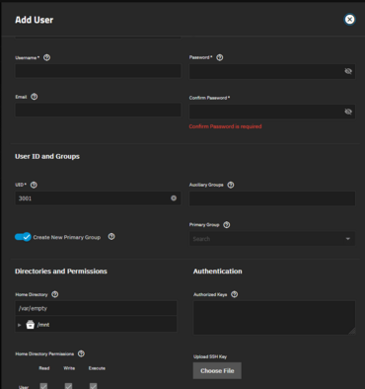Click the Authentication section heading

point(218,272)
